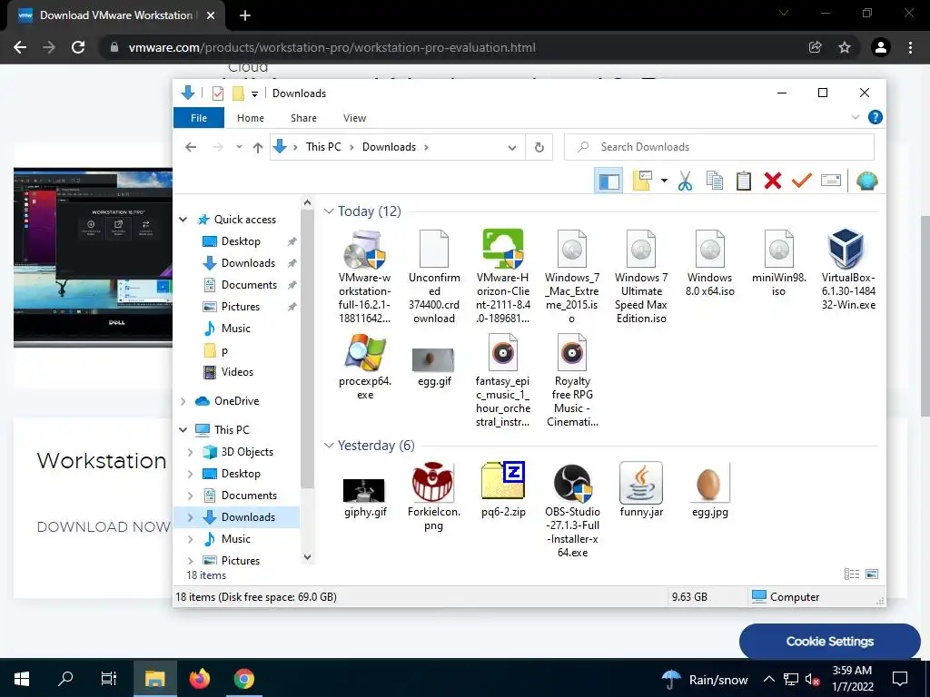930x697 pixels.
Task: Open a new Chrome tab
Action: coord(245,15)
